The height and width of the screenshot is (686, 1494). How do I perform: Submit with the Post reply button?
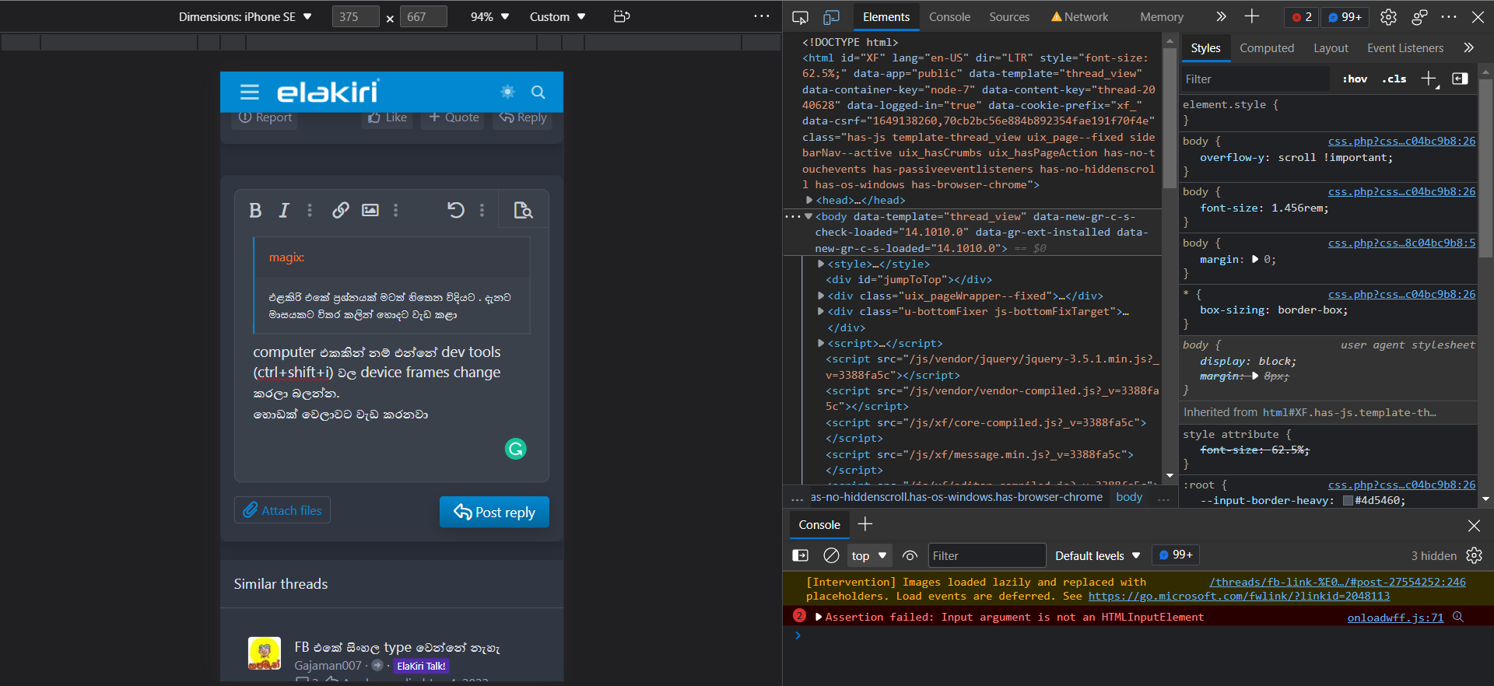[494, 512]
